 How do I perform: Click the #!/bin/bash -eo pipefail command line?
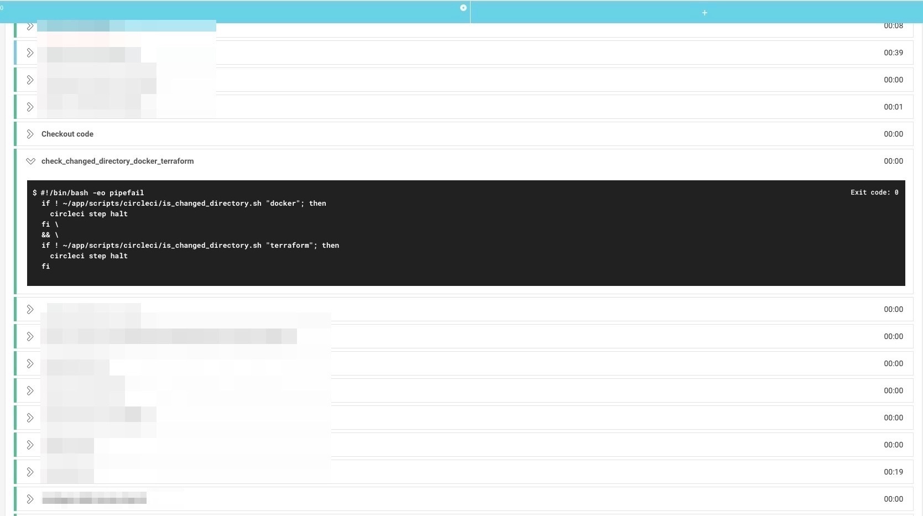[92, 193]
